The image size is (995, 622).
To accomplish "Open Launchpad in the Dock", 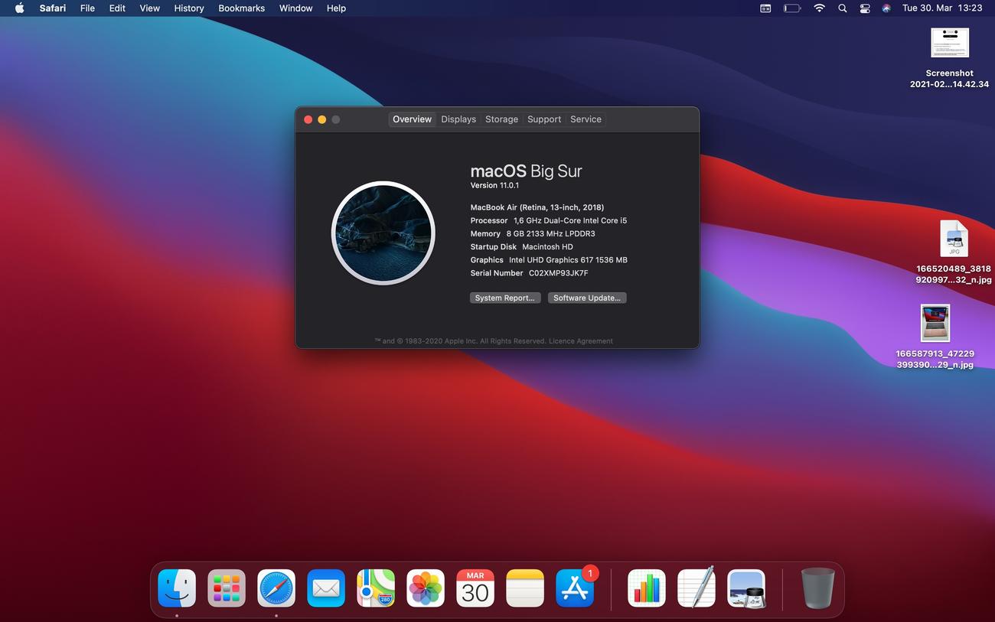I will pos(227,588).
